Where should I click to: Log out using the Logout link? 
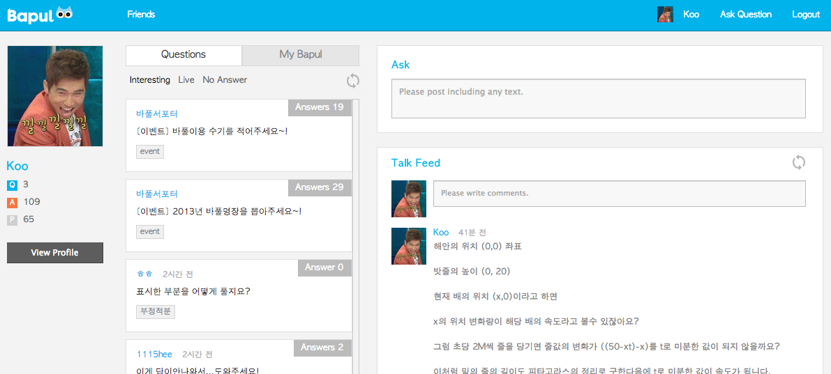tap(806, 15)
